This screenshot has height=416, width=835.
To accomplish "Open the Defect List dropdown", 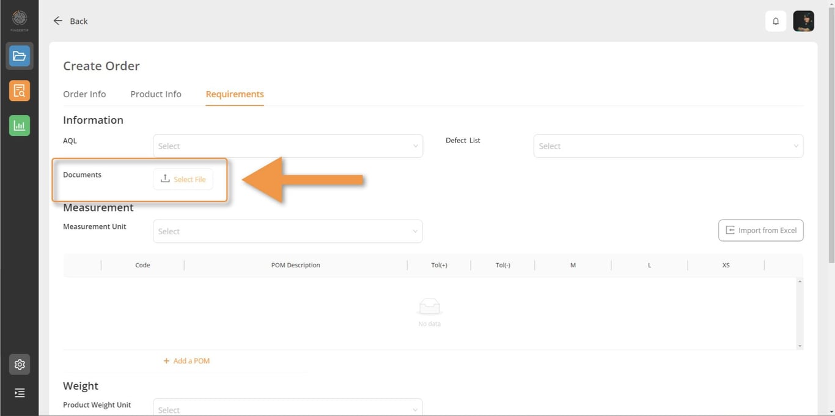I will coord(668,146).
